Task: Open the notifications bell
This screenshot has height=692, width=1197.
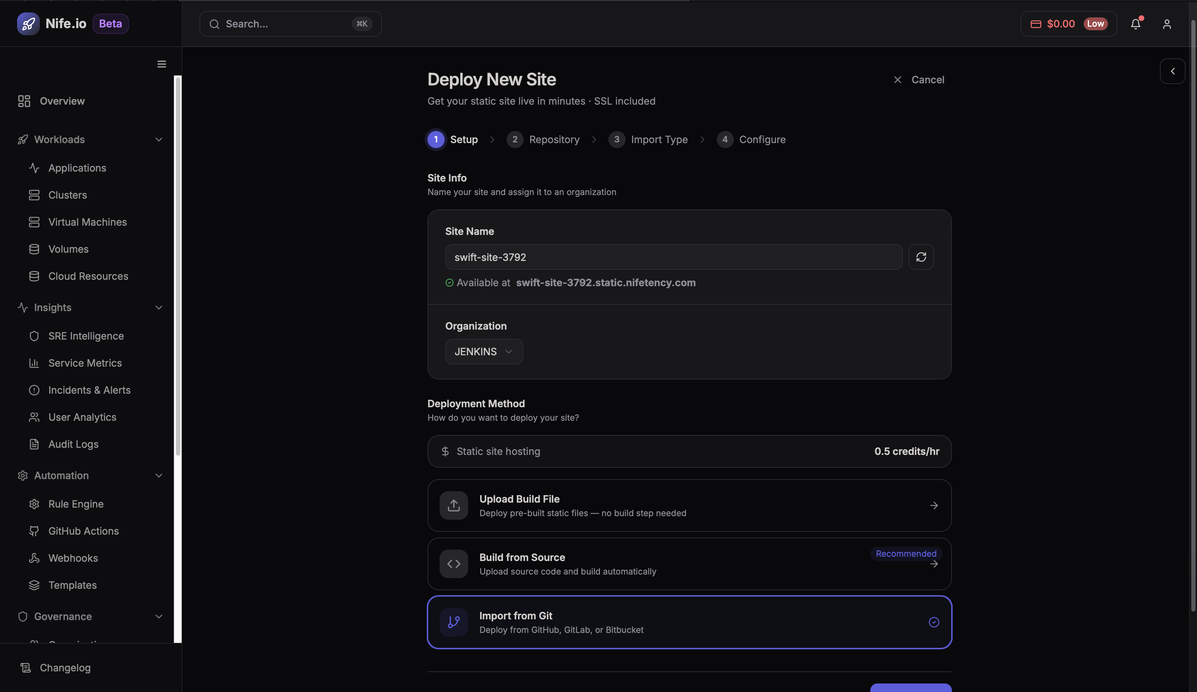Action: pyautogui.click(x=1136, y=24)
